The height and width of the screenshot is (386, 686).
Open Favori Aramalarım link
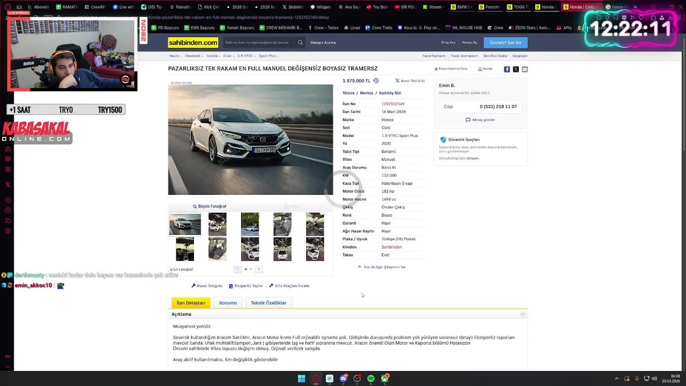[465, 56]
